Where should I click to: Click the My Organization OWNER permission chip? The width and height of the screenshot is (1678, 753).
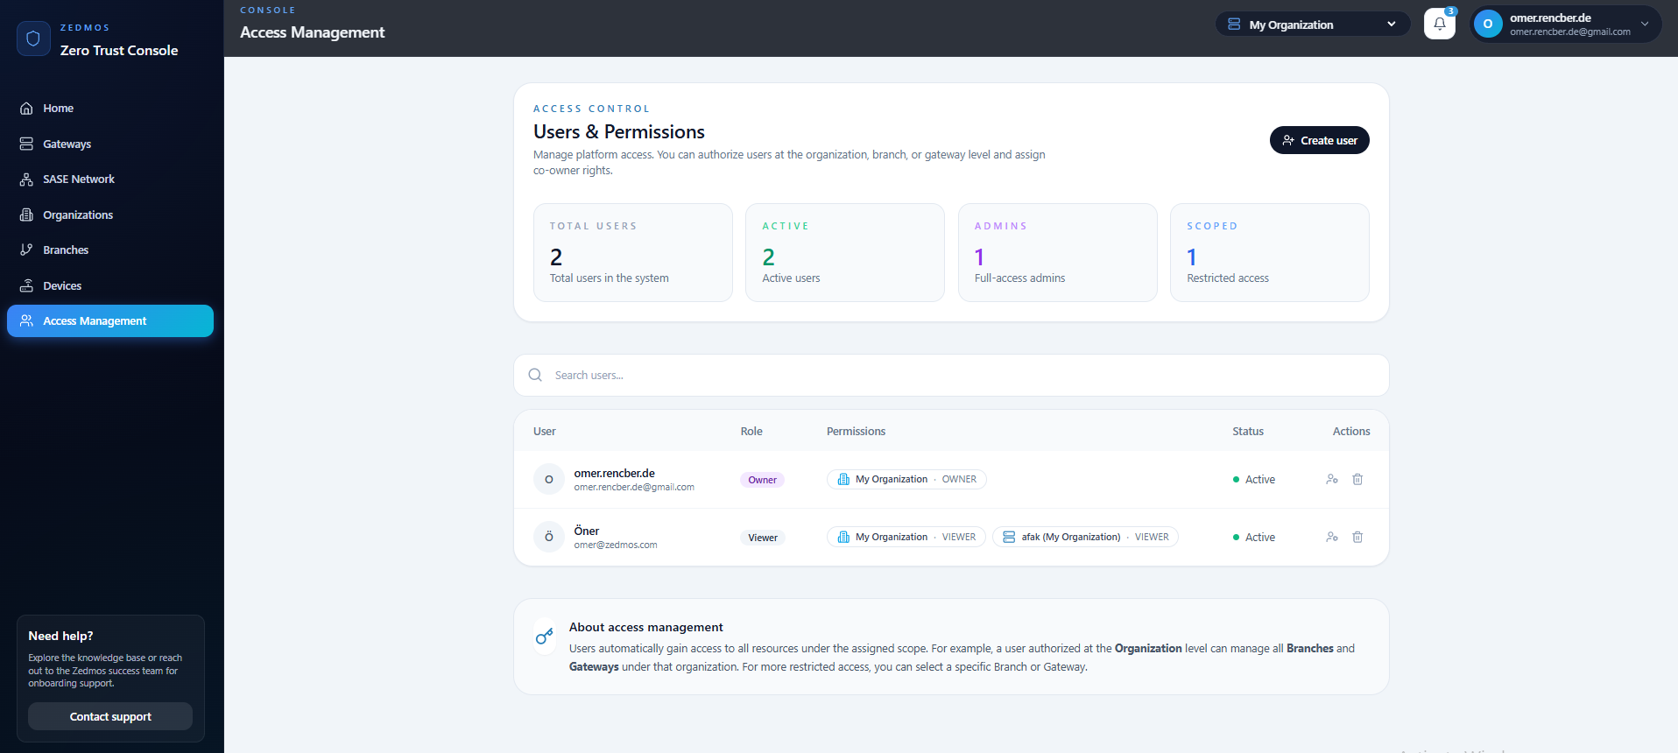[x=906, y=479]
